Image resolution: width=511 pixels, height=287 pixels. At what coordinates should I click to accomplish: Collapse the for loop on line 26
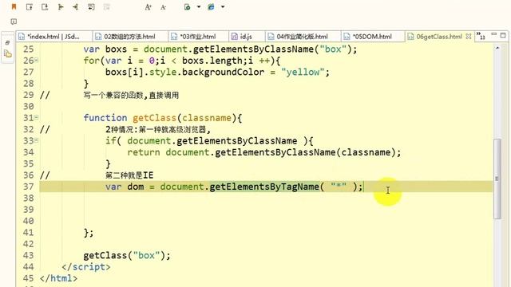[x=36, y=61]
